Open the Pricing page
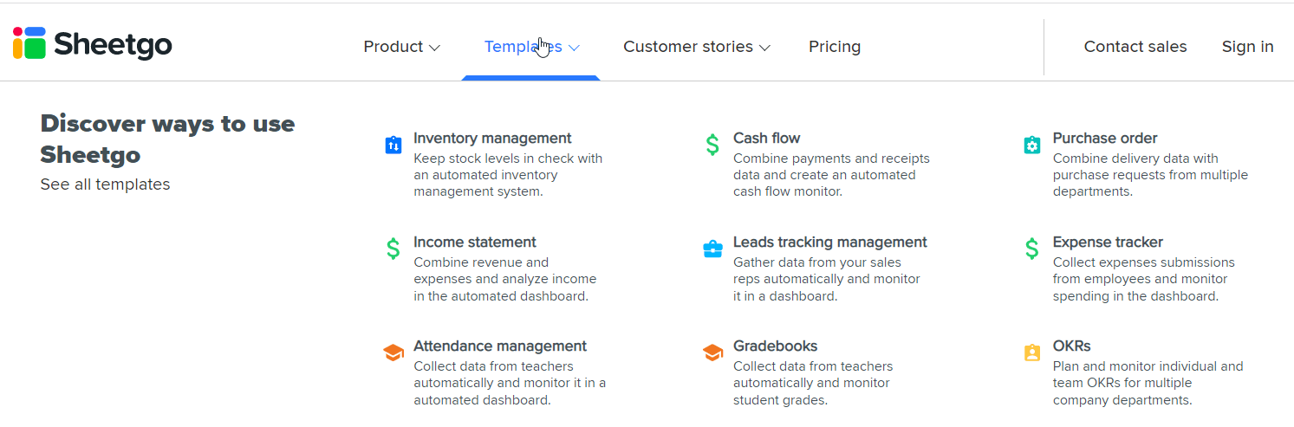The width and height of the screenshot is (1294, 427). point(835,47)
